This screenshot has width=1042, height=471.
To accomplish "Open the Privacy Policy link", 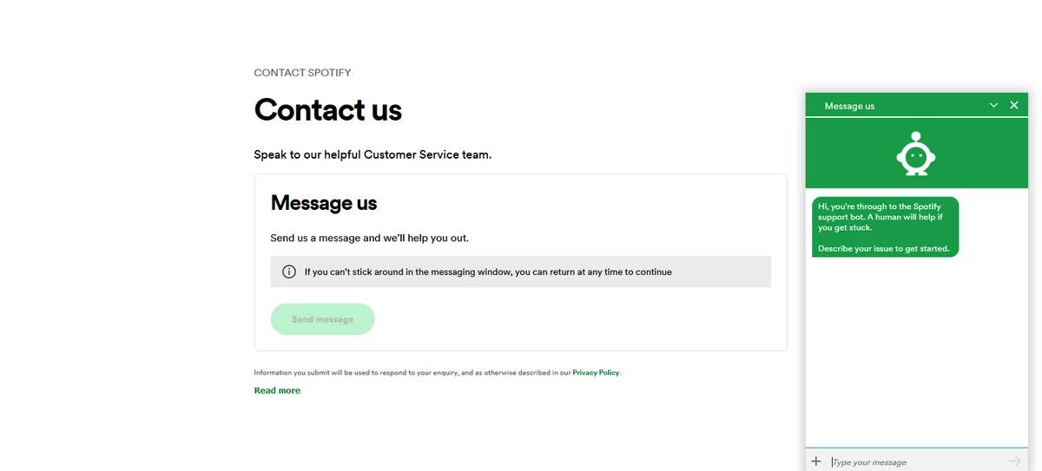I will click(x=596, y=372).
